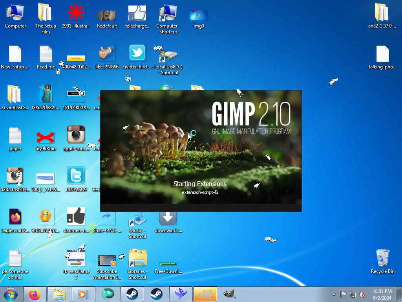This screenshot has width=402, height=302.
Task: Select the 9fd3a5b... emoji image
Action: (46, 220)
